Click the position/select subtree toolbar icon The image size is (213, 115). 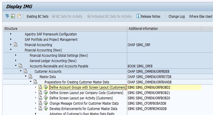13,16
